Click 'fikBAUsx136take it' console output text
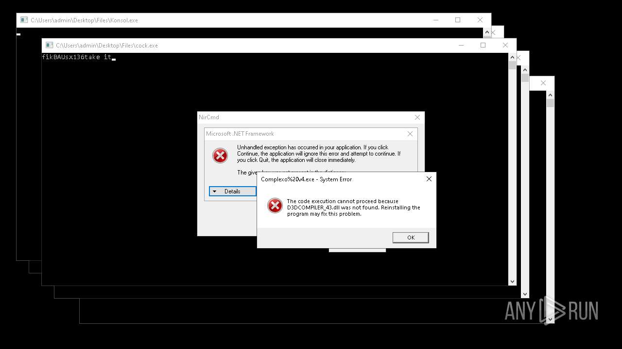622x349 pixels. coord(77,57)
